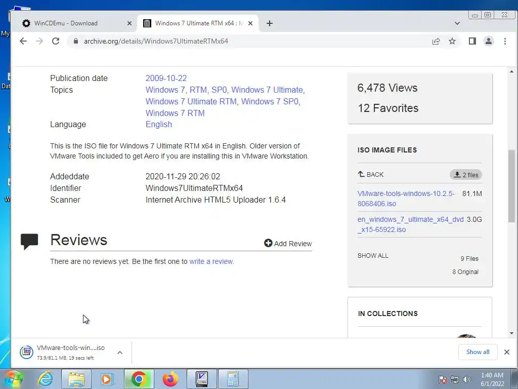The width and height of the screenshot is (518, 389).
Task: Open the Windows 7 SP0 topic link
Action: point(270,101)
